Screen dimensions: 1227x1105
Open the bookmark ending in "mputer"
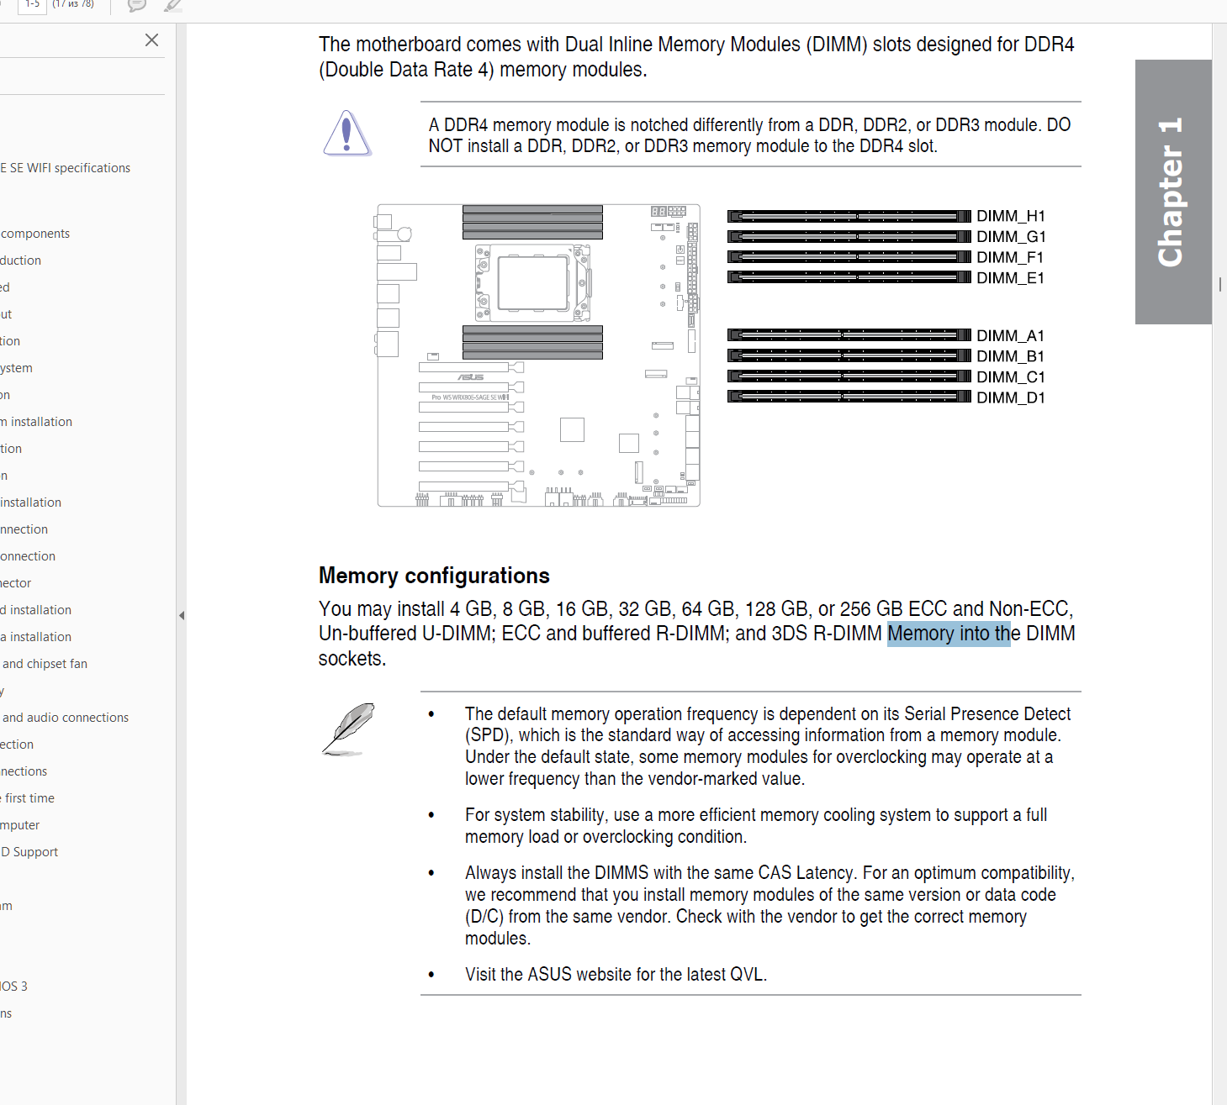tap(20, 825)
